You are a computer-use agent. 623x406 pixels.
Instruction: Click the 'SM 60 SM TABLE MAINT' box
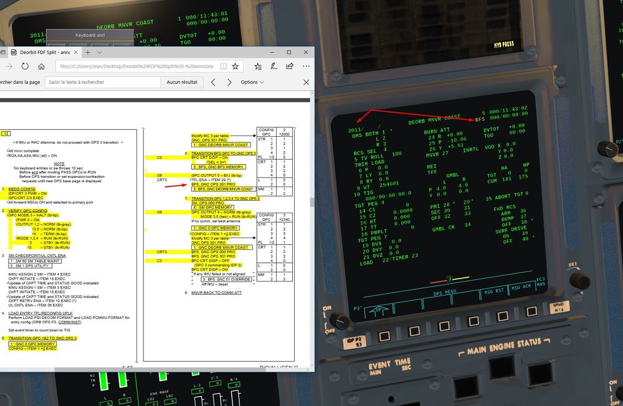tap(35, 261)
